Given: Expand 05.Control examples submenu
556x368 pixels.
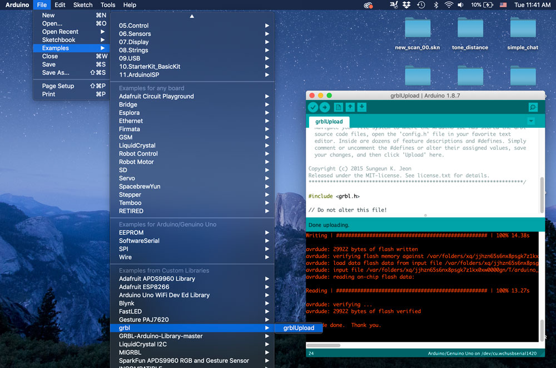Looking at the screenshot, I should click(x=192, y=26).
